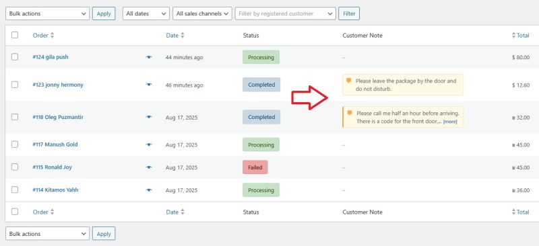Sort by Date in footer row

(x=172, y=212)
